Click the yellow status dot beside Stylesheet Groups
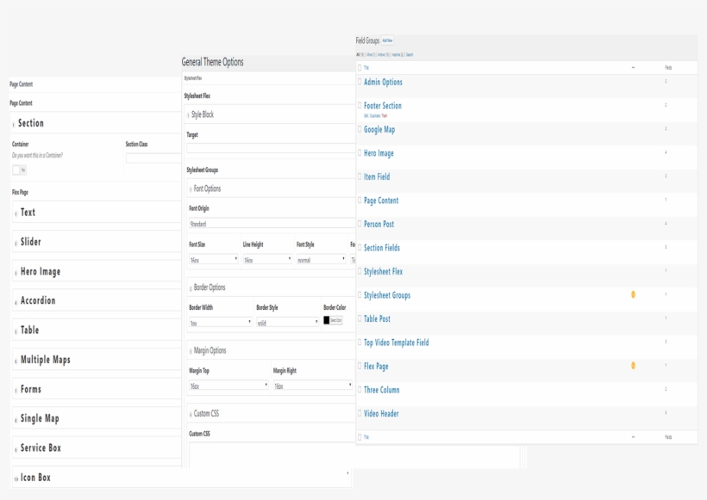The width and height of the screenshot is (707, 500). point(633,294)
